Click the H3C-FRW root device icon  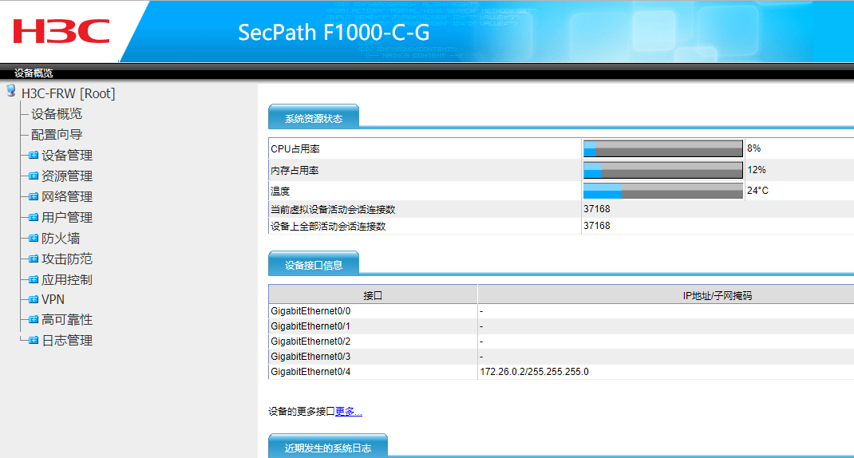point(11,92)
